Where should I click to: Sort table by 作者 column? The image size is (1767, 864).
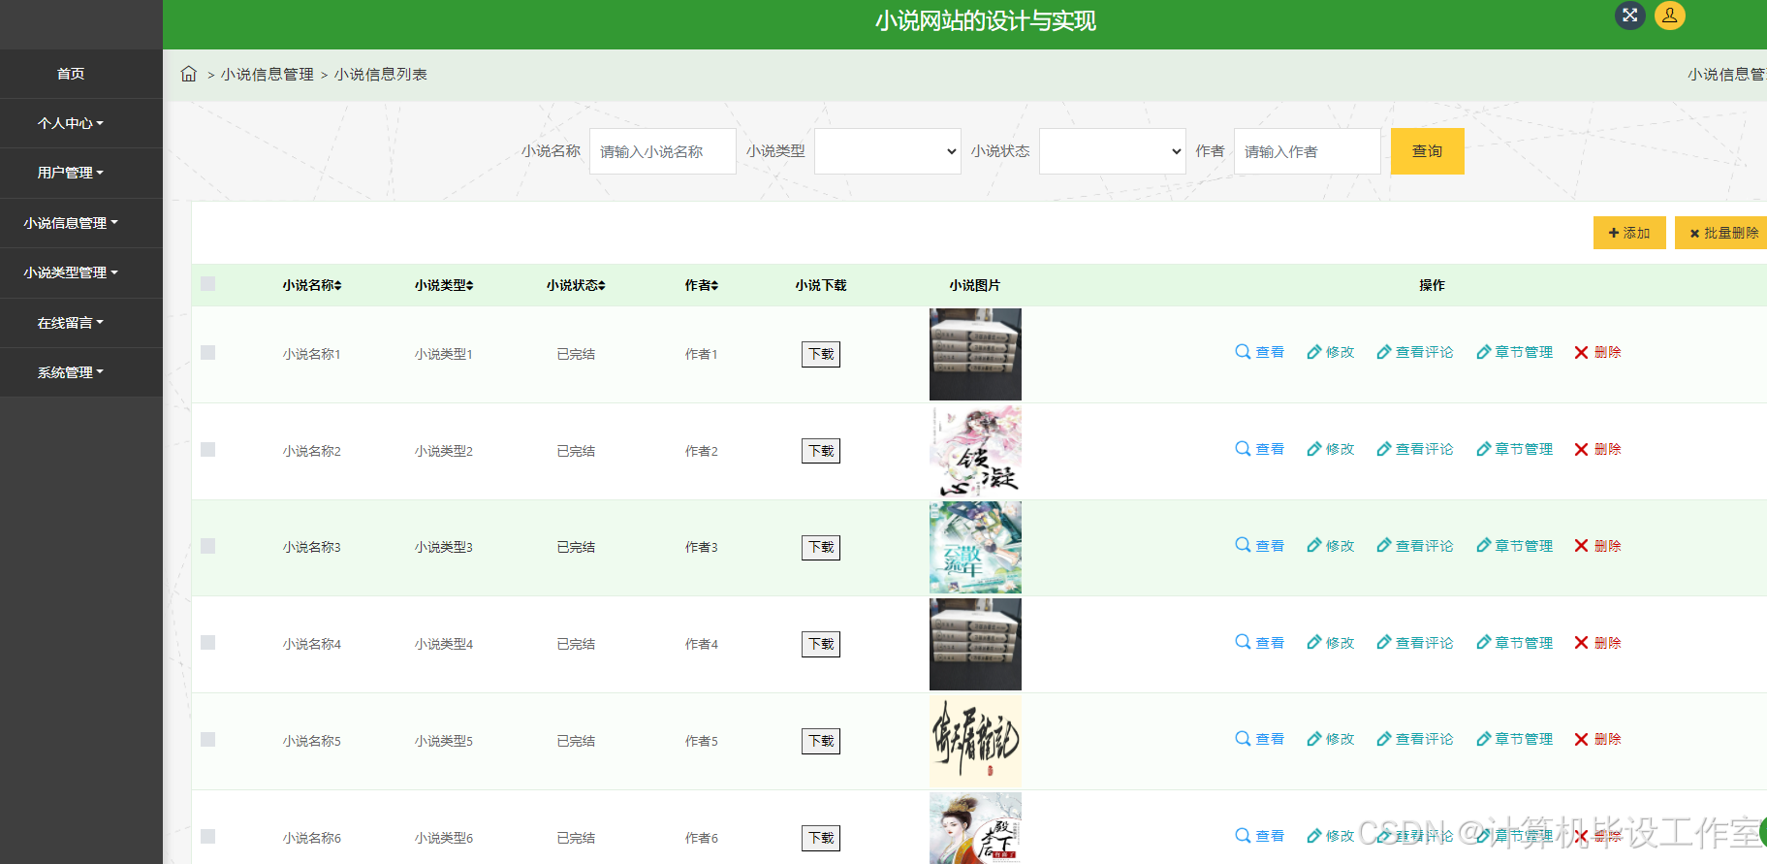pos(702,285)
